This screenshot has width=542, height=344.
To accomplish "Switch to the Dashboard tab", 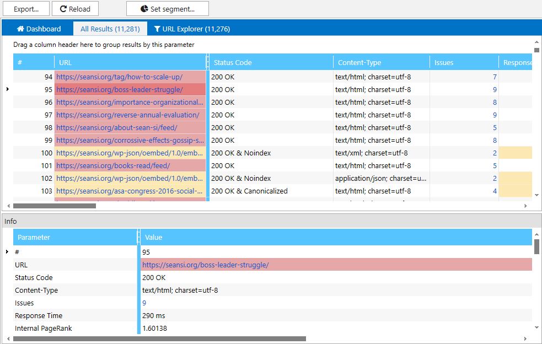I will (x=38, y=29).
